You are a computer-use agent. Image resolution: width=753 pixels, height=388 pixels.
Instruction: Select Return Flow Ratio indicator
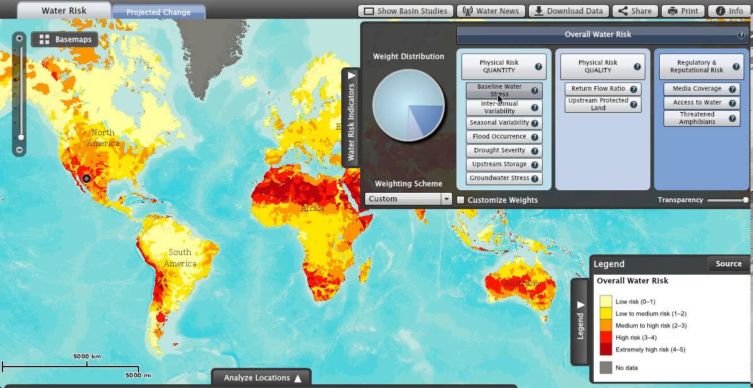(x=603, y=89)
